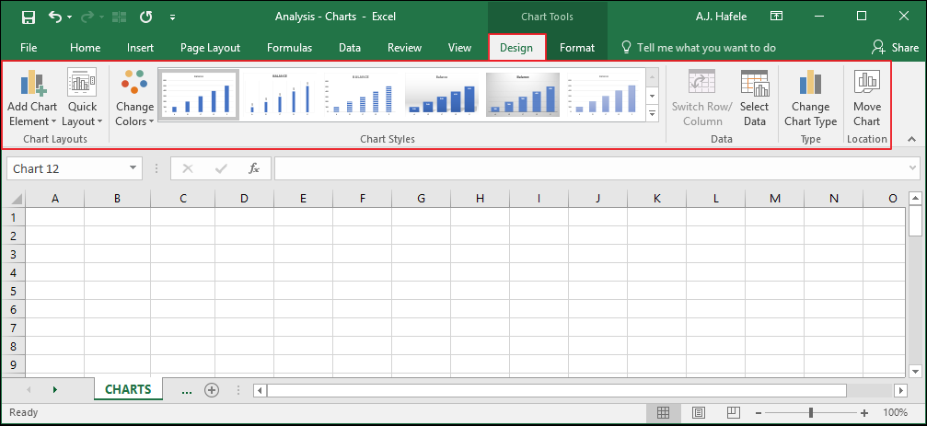Switch to the View tab
The width and height of the screenshot is (927, 426).
459,48
